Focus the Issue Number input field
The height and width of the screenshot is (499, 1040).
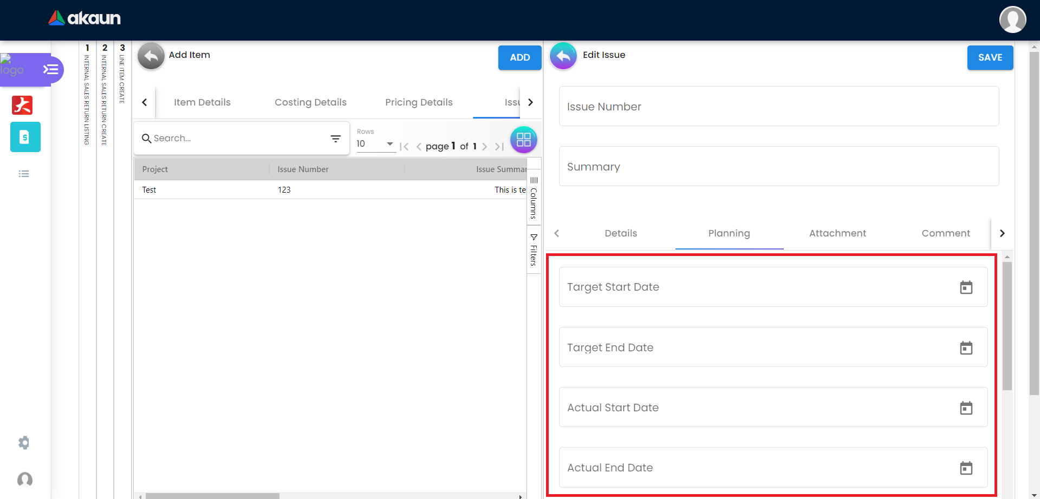click(779, 107)
